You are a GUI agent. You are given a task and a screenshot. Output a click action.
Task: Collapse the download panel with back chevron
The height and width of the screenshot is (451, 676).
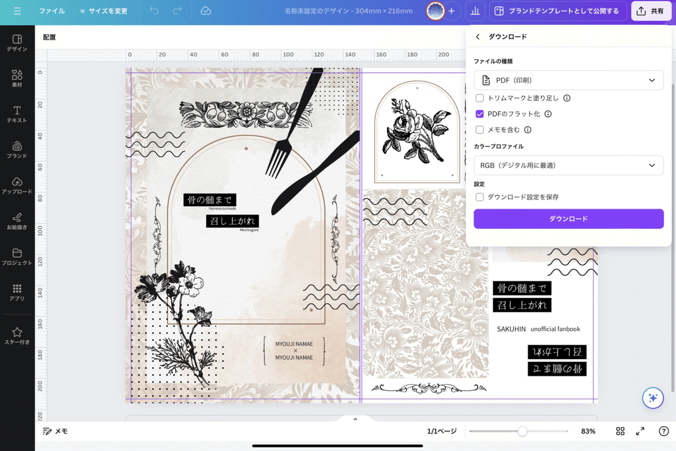(x=477, y=36)
